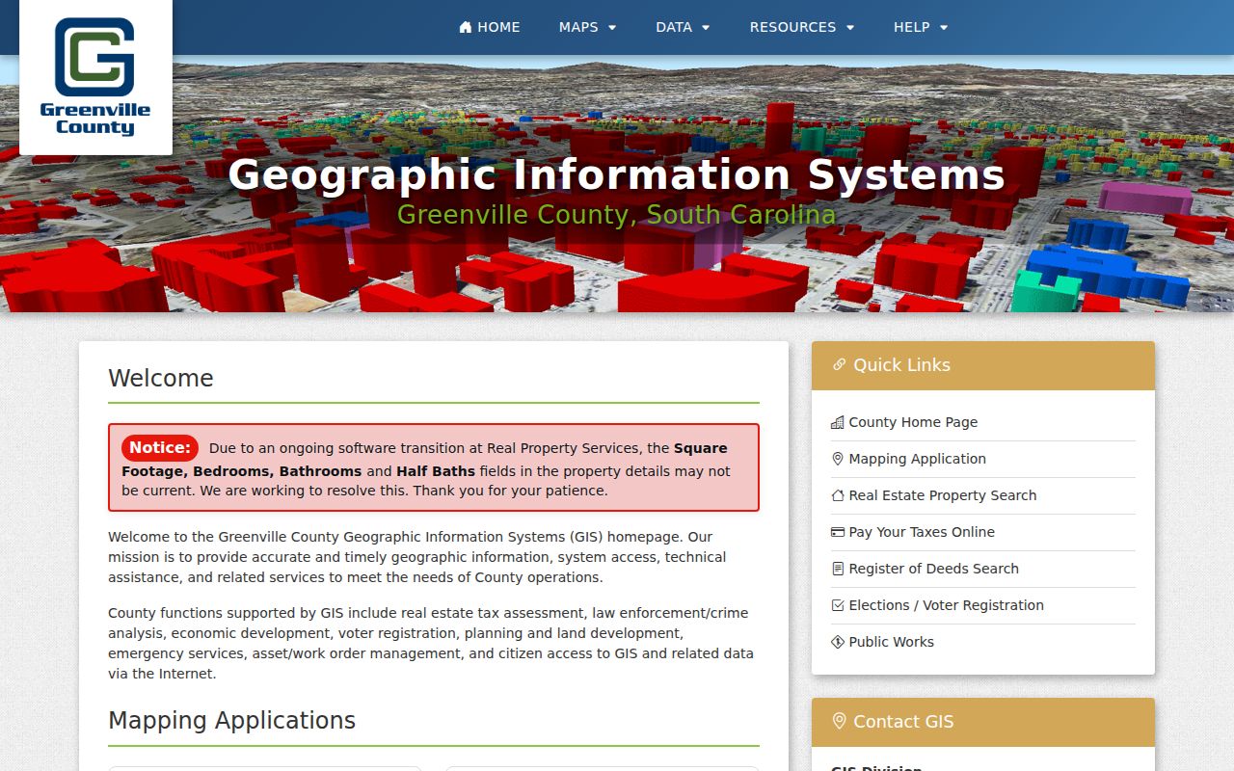Image resolution: width=1234 pixels, height=771 pixels.
Task: Click the Welcome heading
Action: pos(161,378)
